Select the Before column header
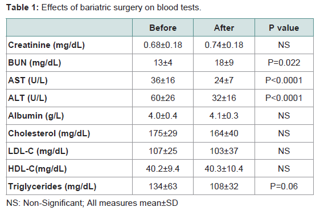 pos(163,28)
